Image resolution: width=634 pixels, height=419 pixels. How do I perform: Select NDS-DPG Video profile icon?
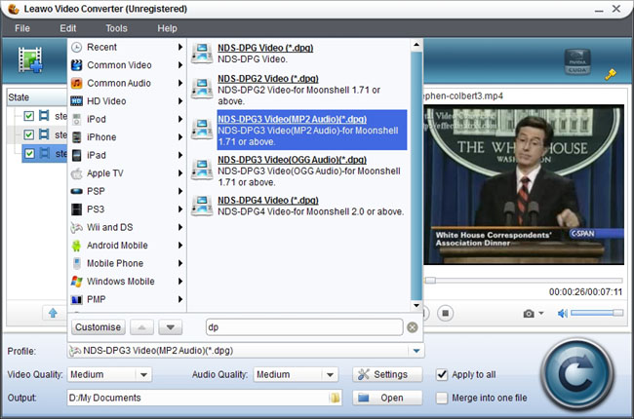click(202, 54)
